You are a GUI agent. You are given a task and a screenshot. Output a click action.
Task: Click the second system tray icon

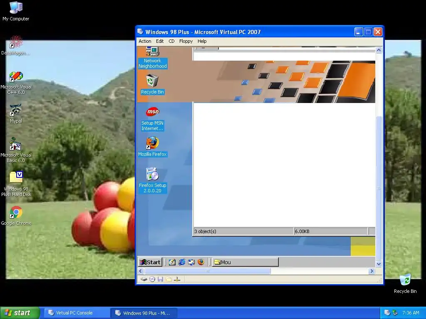point(395,313)
